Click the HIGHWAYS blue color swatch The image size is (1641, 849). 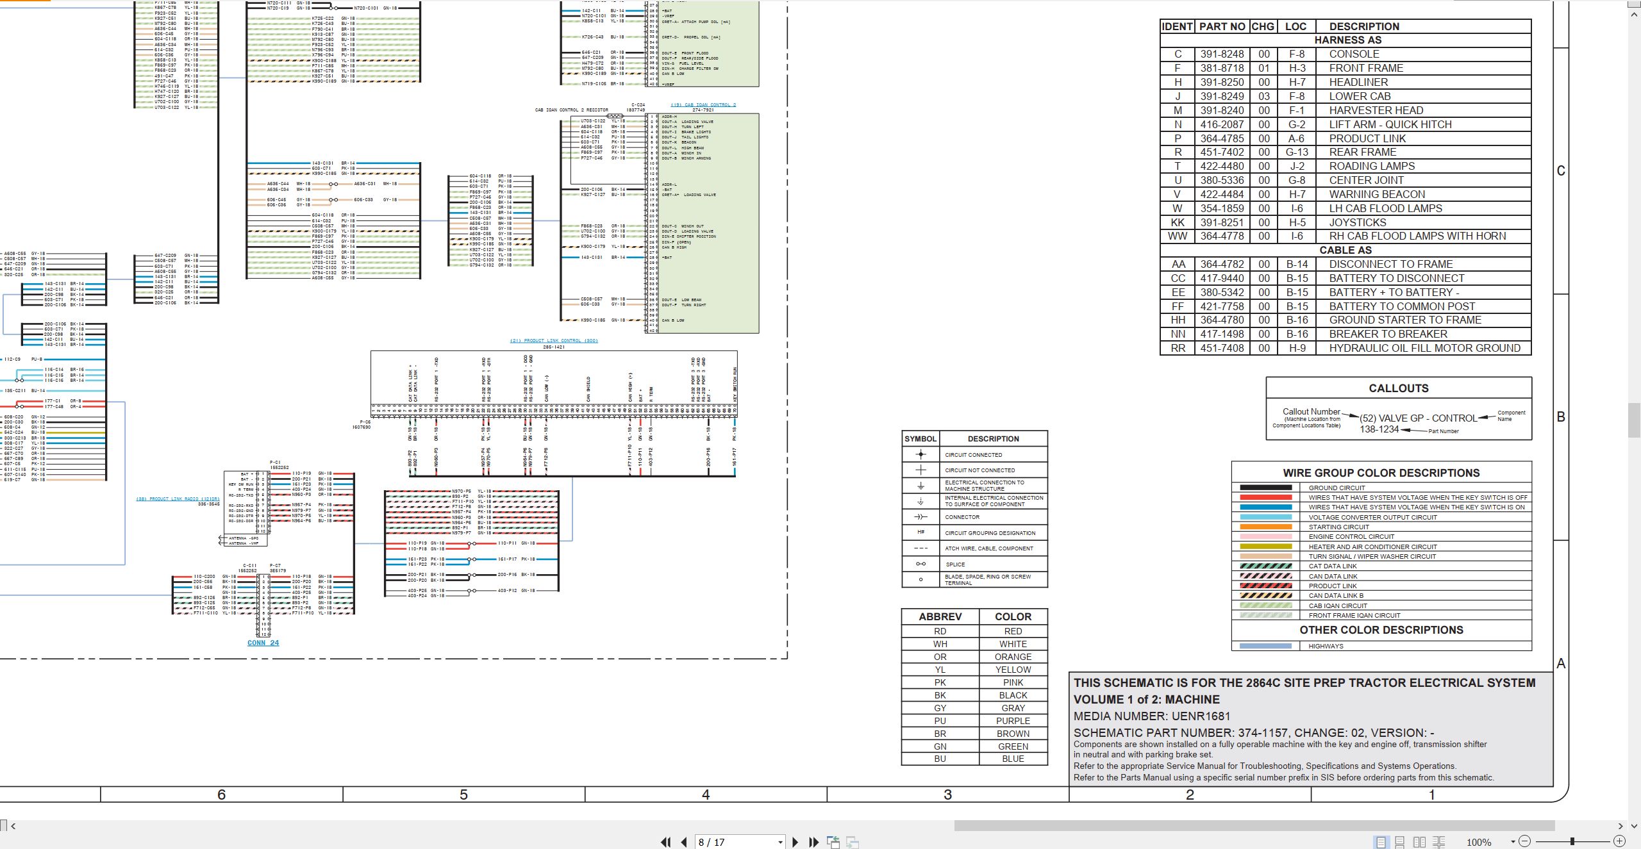[x=1265, y=646]
